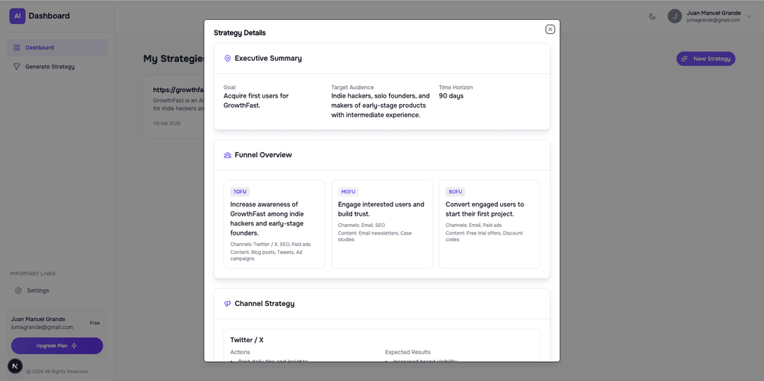Image resolution: width=764 pixels, height=381 pixels.
Task: Click the Generate Strategy funnel icon
Action: click(x=17, y=66)
